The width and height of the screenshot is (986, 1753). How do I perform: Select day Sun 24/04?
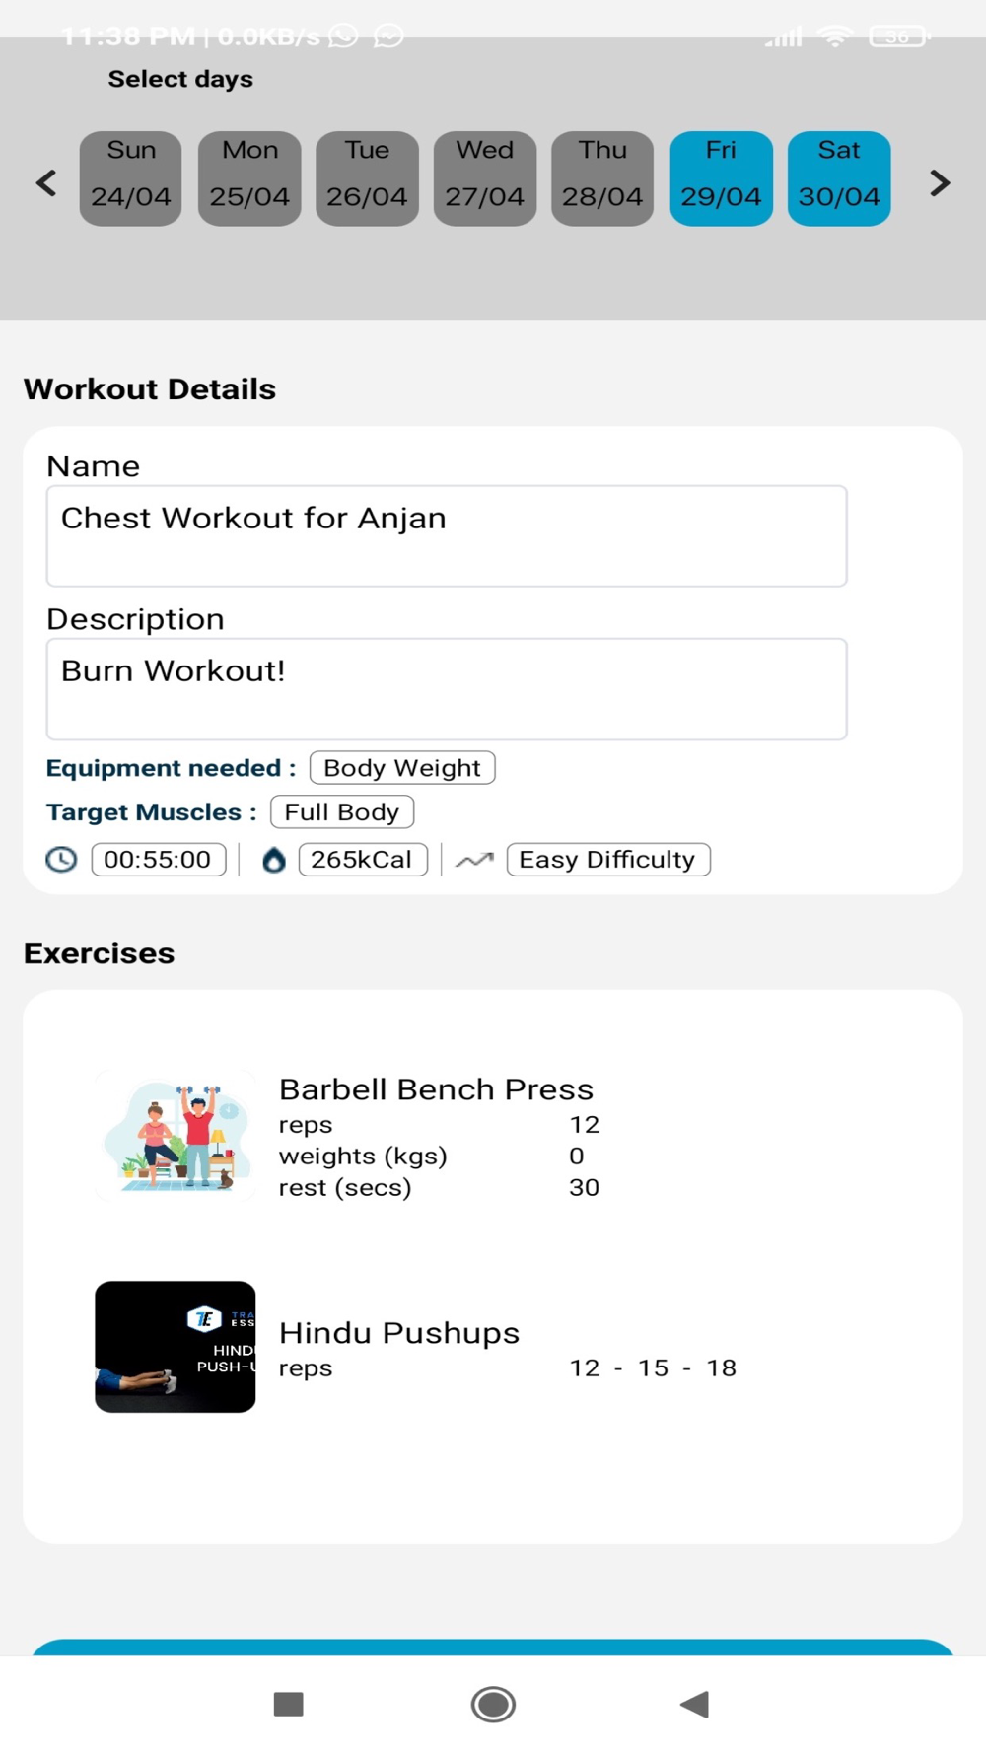[x=131, y=178]
